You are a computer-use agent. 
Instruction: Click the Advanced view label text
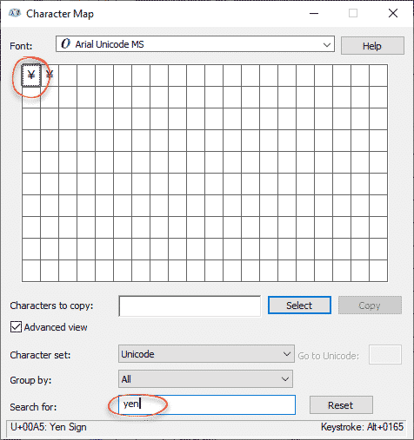[x=56, y=327]
